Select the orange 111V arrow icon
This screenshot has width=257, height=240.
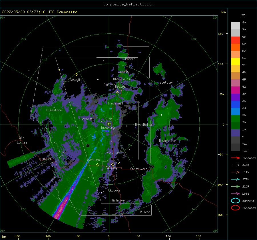[235, 172]
